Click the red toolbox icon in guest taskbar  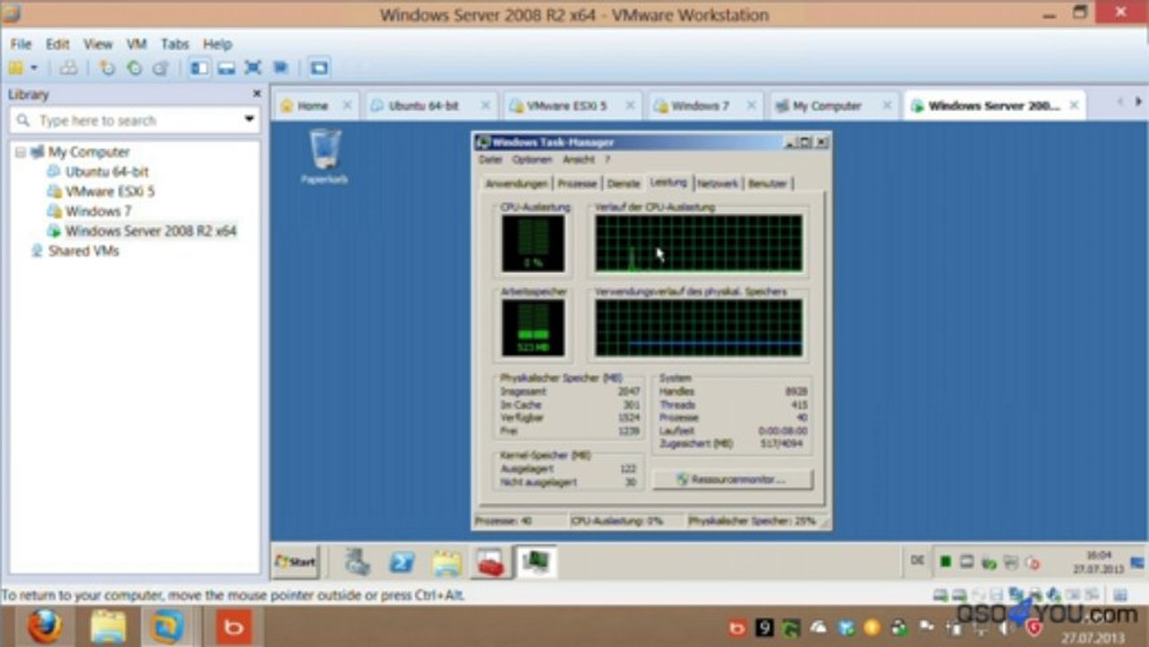pyautogui.click(x=490, y=563)
